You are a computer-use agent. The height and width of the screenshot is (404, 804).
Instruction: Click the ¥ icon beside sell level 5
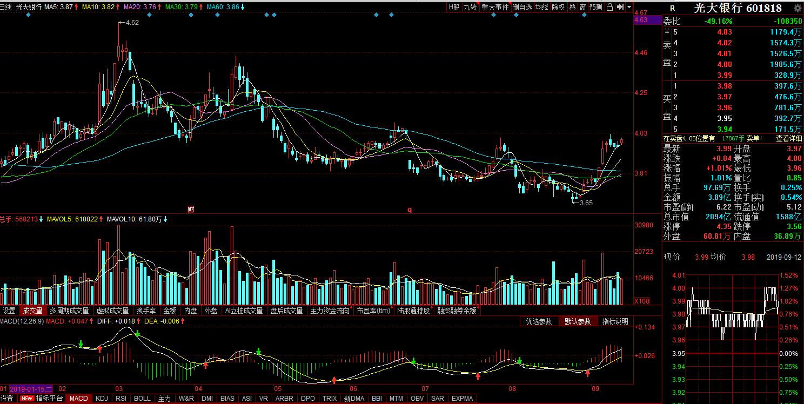tap(667, 32)
